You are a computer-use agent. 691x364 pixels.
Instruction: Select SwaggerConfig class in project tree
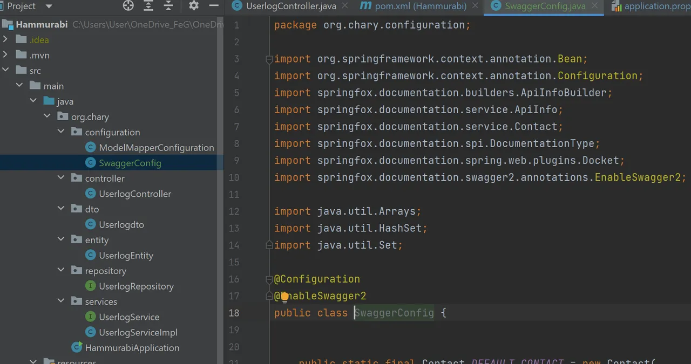[130, 163]
